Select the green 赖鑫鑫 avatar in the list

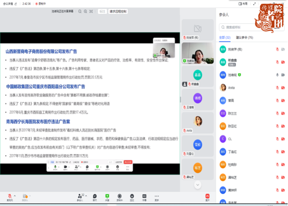click(x=223, y=62)
